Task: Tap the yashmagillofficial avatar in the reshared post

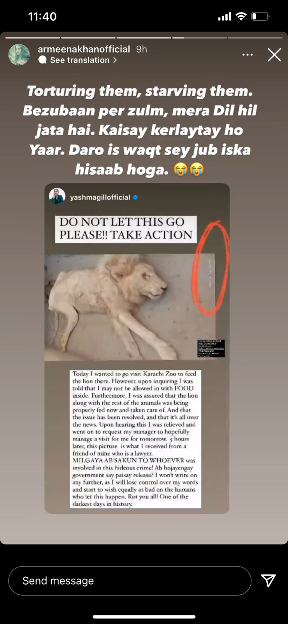Action: coord(57,196)
